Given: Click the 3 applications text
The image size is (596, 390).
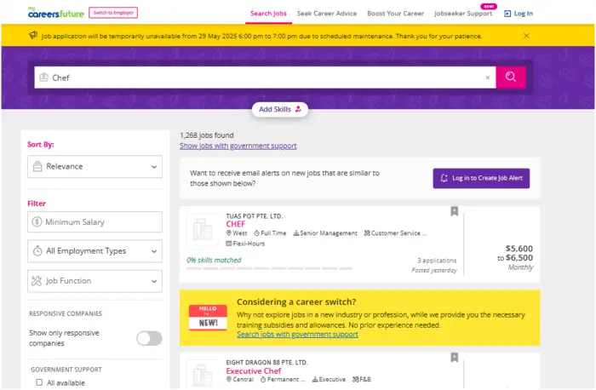Looking at the screenshot, I should [x=437, y=261].
